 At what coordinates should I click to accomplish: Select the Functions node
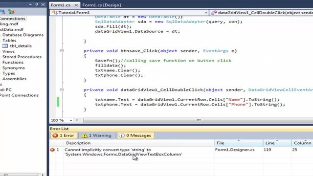pyautogui.click(x=13, y=62)
